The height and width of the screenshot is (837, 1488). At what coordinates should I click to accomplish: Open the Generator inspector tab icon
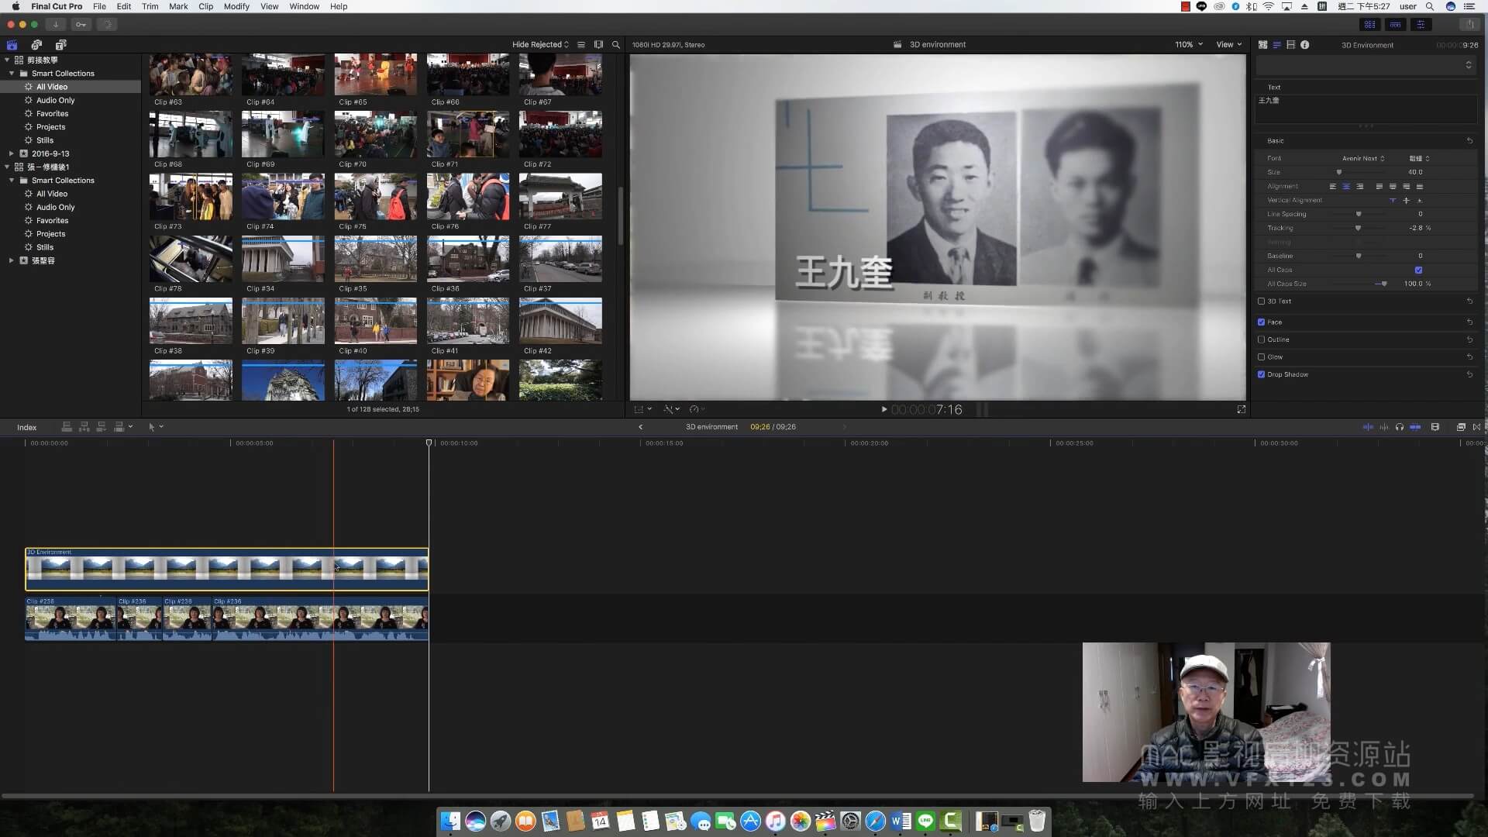click(1262, 45)
